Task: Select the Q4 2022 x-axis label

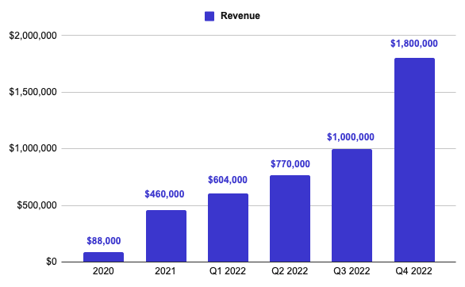Action: (x=414, y=271)
